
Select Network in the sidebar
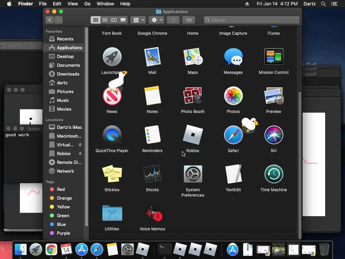point(64,171)
